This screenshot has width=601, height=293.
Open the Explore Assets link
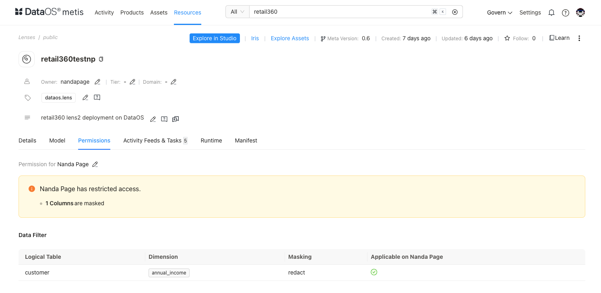(x=290, y=38)
